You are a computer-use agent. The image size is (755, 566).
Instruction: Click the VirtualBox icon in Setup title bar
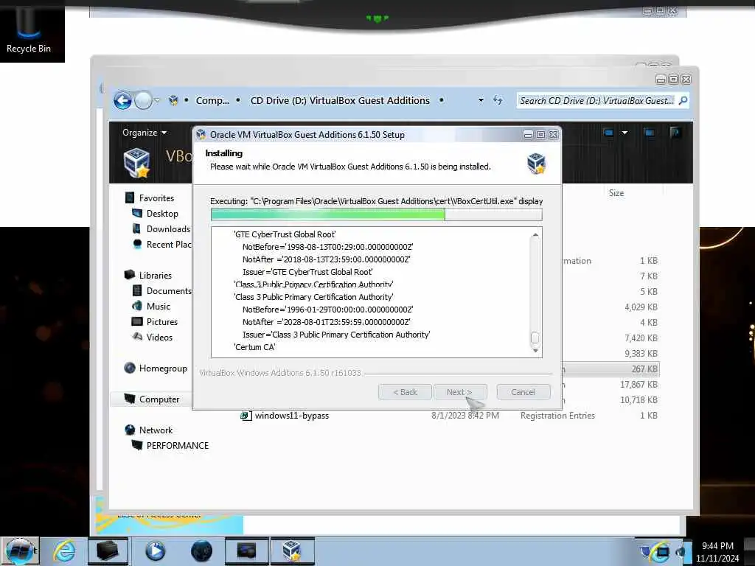click(201, 135)
